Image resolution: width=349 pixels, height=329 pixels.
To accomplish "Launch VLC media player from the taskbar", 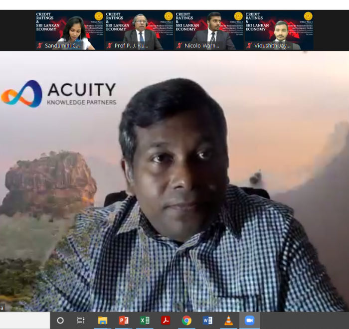I will click(228, 321).
